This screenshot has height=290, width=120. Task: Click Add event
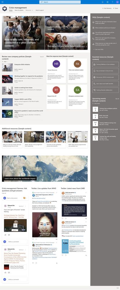96,104
